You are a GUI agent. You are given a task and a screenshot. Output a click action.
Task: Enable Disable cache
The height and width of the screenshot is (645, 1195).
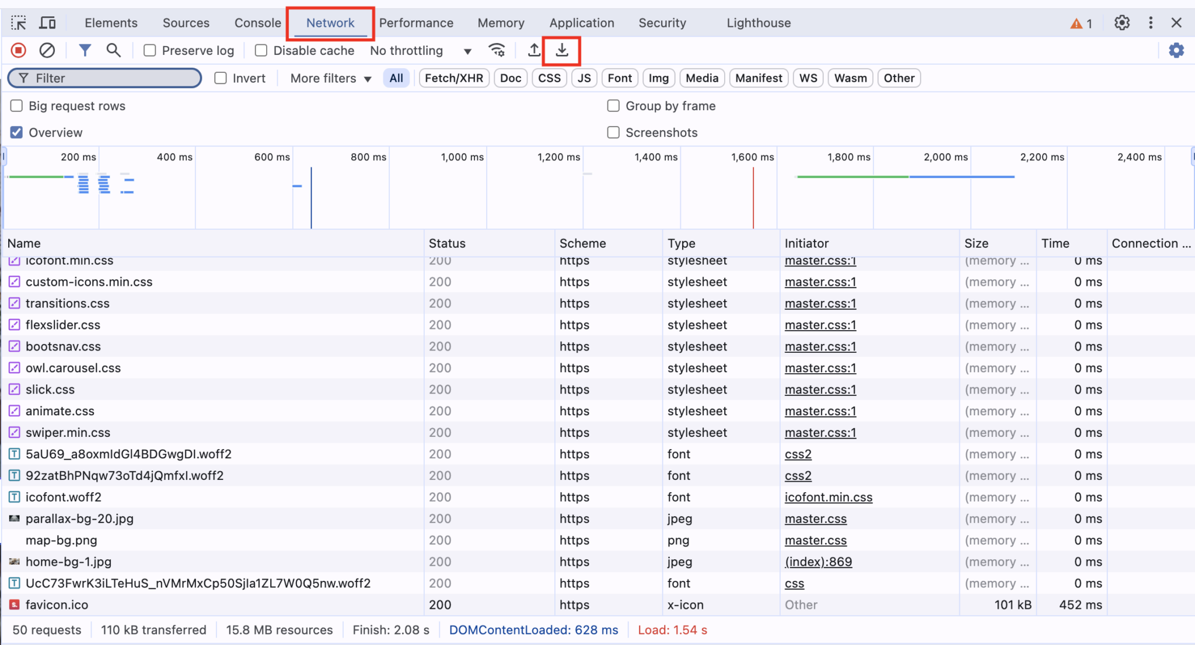point(261,50)
